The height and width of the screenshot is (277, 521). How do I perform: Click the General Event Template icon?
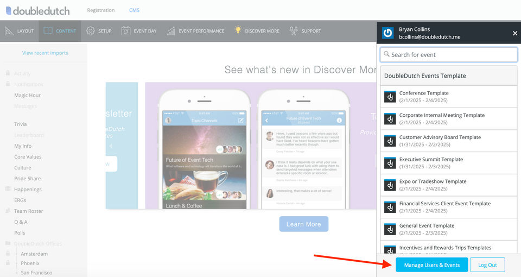coord(390,229)
